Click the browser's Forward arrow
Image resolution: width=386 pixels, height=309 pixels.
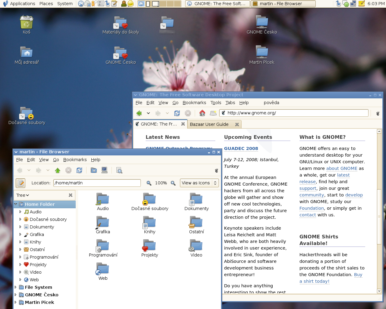coord(158,113)
